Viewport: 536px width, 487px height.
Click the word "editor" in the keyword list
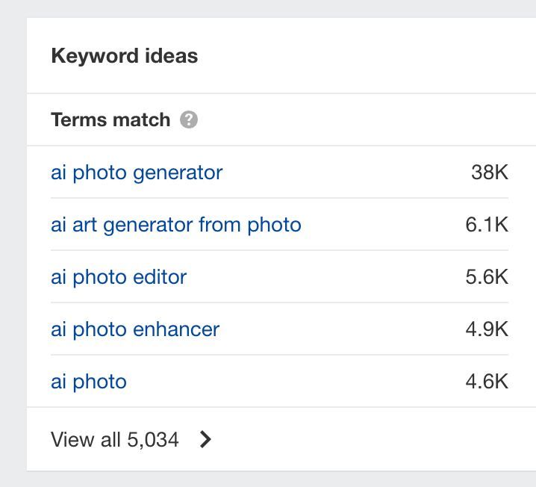(160, 277)
